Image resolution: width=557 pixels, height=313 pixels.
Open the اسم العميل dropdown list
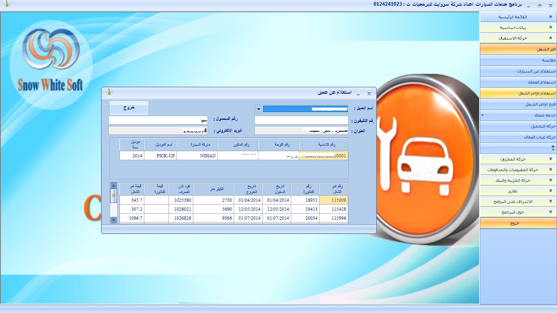[258, 109]
